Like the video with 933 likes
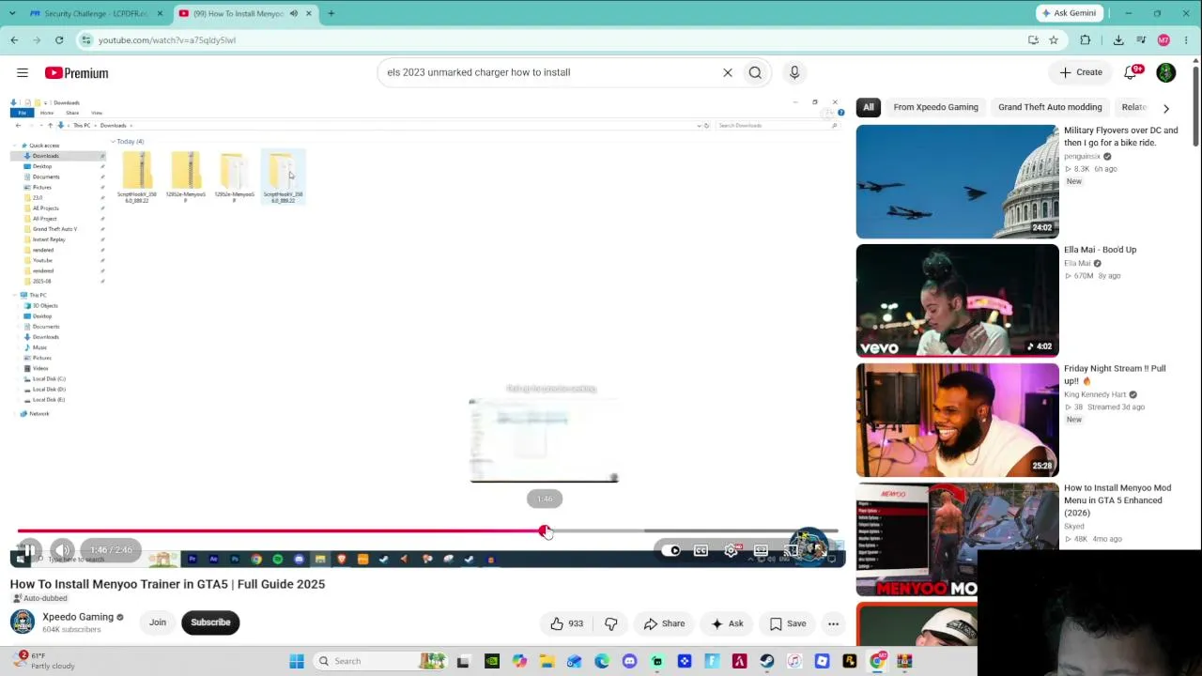 click(x=566, y=623)
